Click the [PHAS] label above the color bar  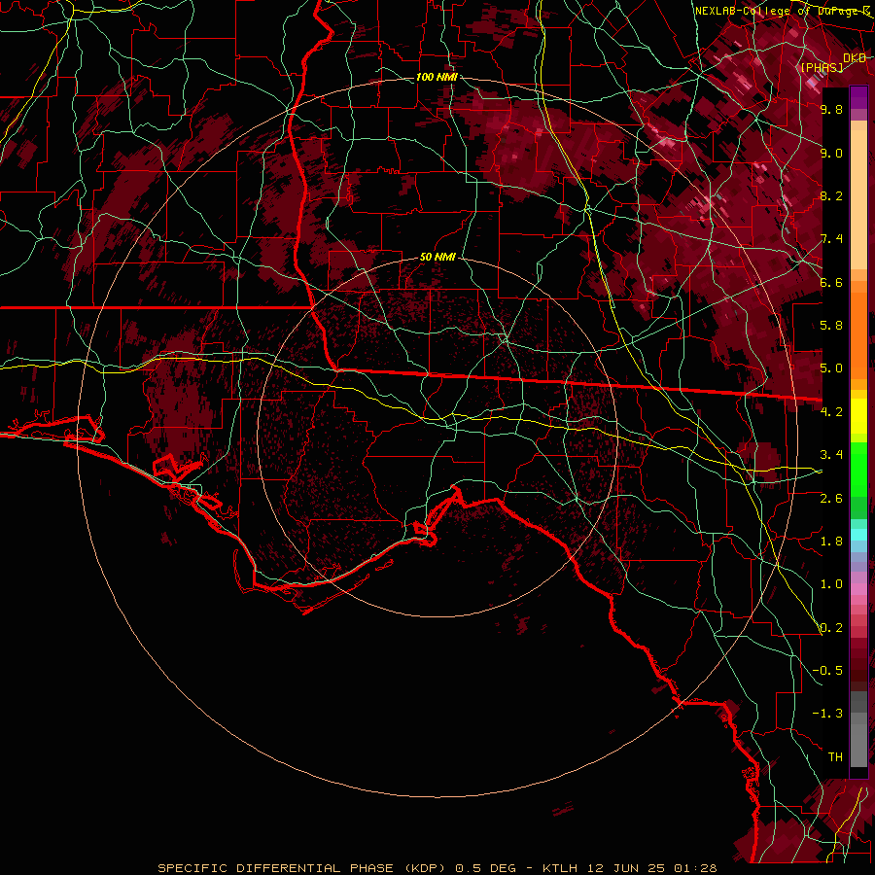tap(822, 67)
